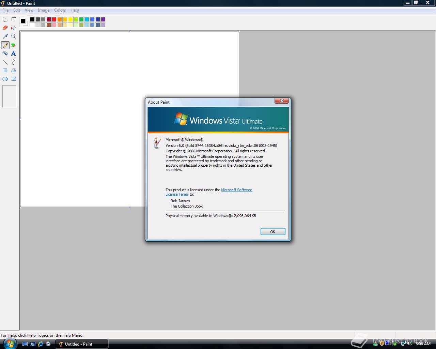Viewport: 436px width, 349px height.
Task: Choose the Brush tool
Action: [14, 45]
